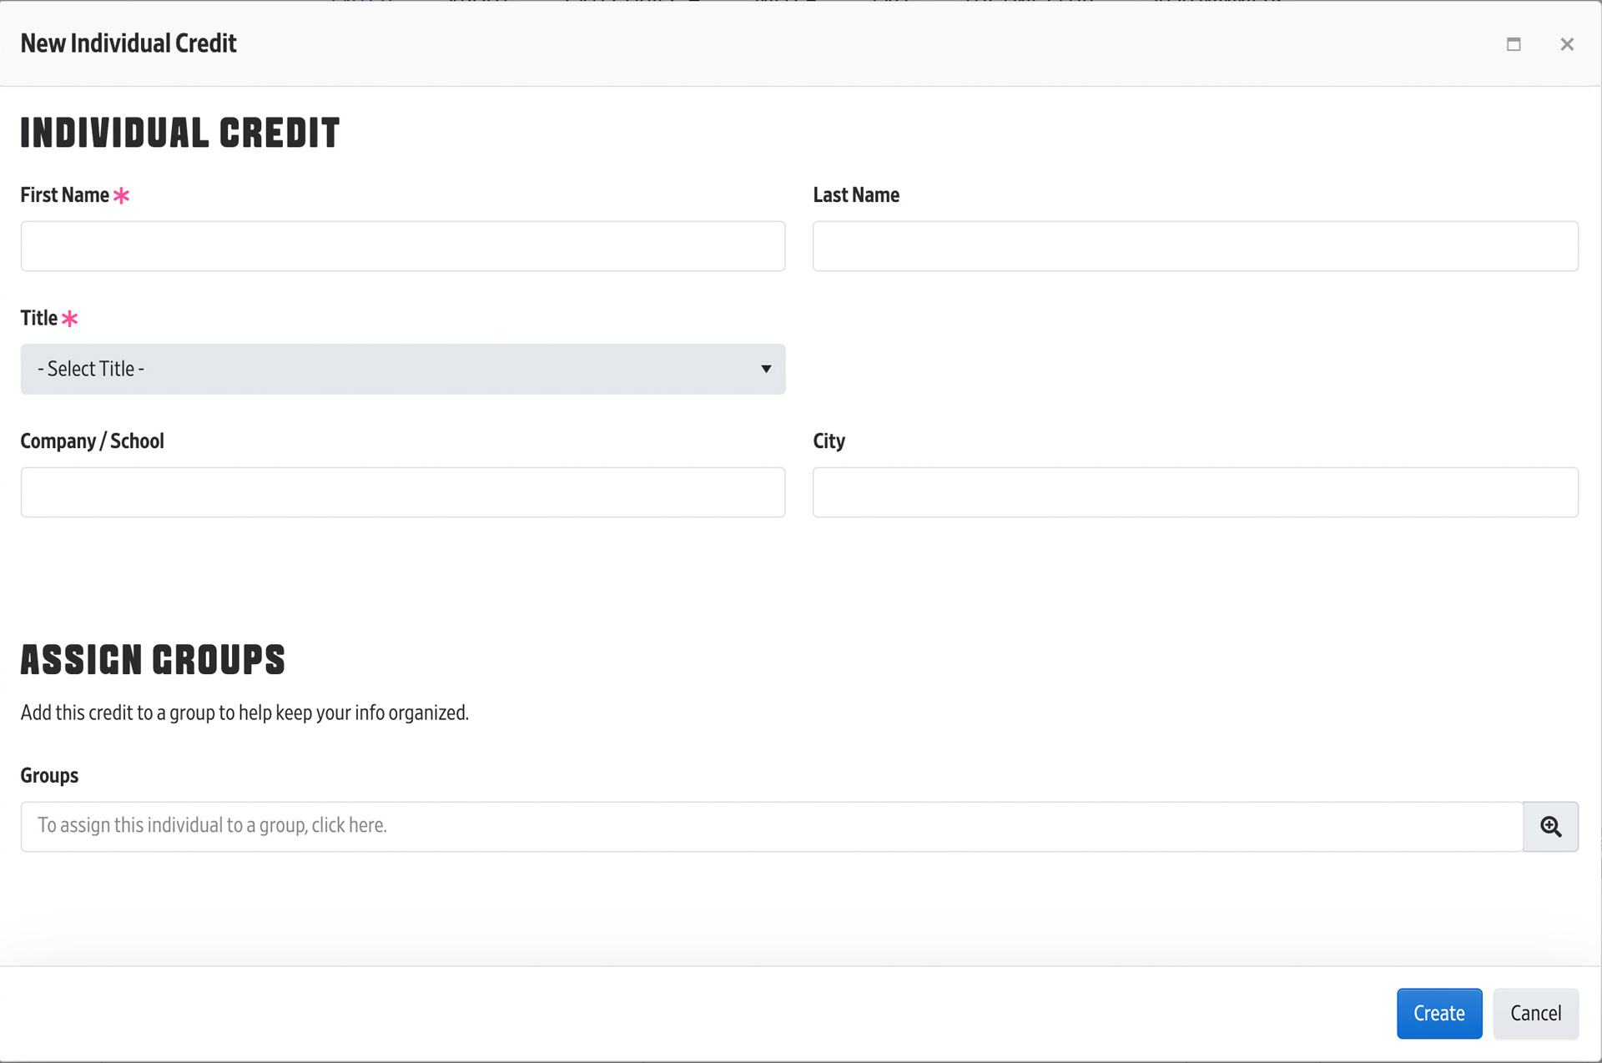
Task: Close the dialog with the X icon
Action: (x=1567, y=44)
